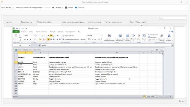
Task: Open Cell Styles gallery
Action: pyautogui.click(x=127, y=38)
